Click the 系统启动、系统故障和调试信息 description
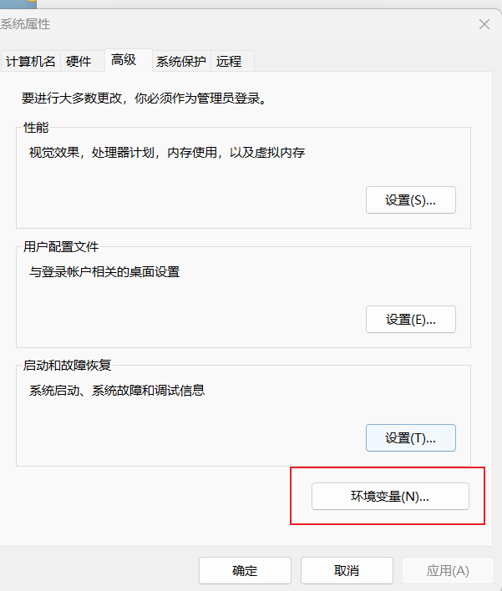This screenshot has height=591, width=502. point(117,390)
